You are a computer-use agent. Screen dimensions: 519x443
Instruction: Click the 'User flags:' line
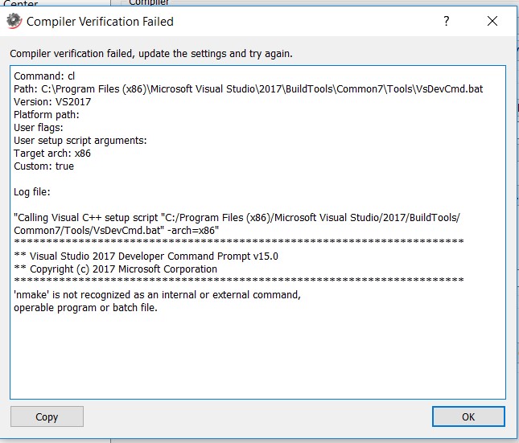pos(39,127)
